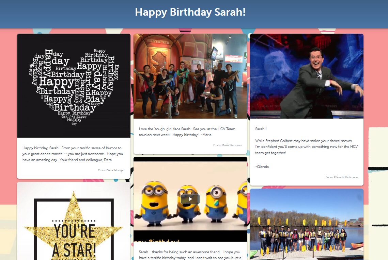Click the large 'Happy' text inside the heart
Screen dimensions: 388x260
(57, 82)
